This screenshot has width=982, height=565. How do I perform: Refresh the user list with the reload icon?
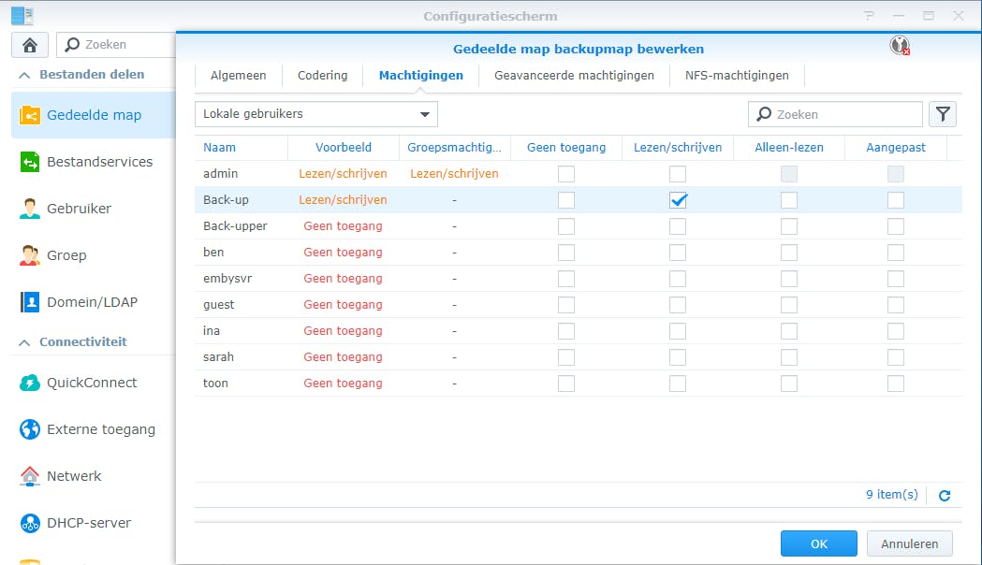[945, 495]
